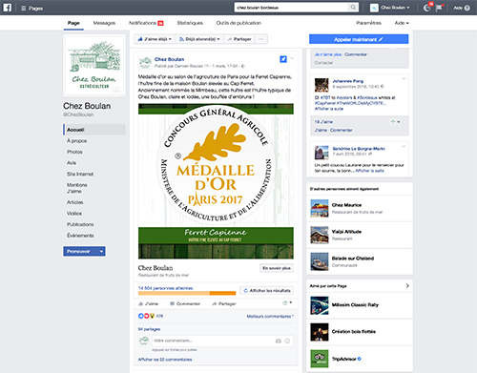
Task: Select Vidéos in the left sidebar
Action: coord(74,214)
